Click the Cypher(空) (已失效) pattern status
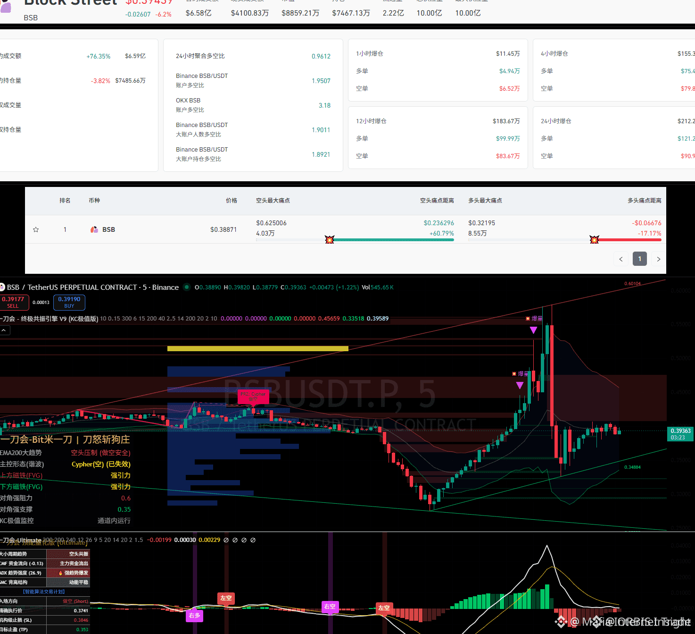 pyautogui.click(x=101, y=464)
